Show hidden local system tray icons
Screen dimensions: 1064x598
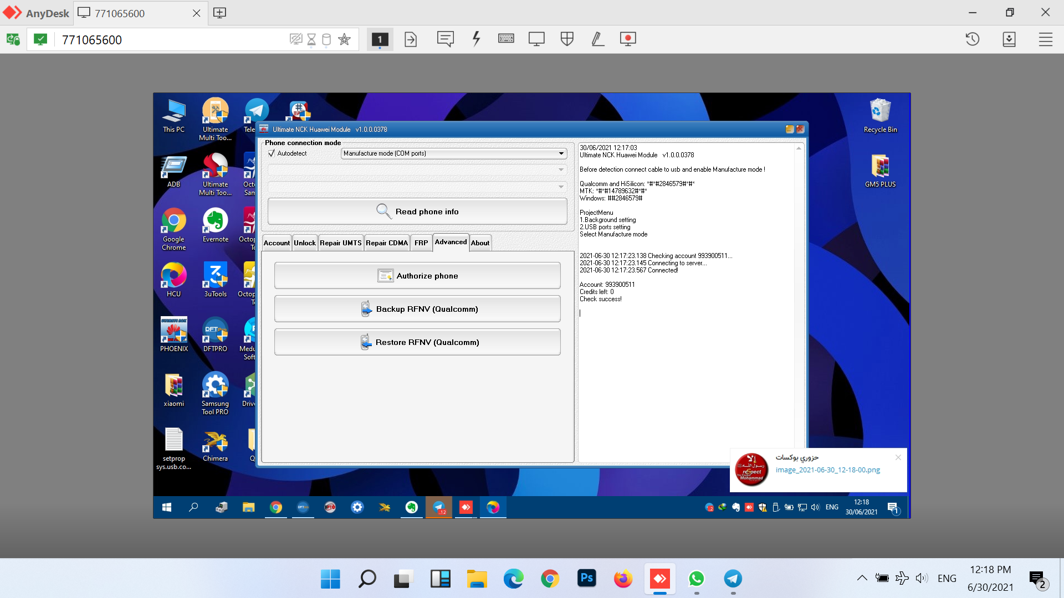click(862, 578)
